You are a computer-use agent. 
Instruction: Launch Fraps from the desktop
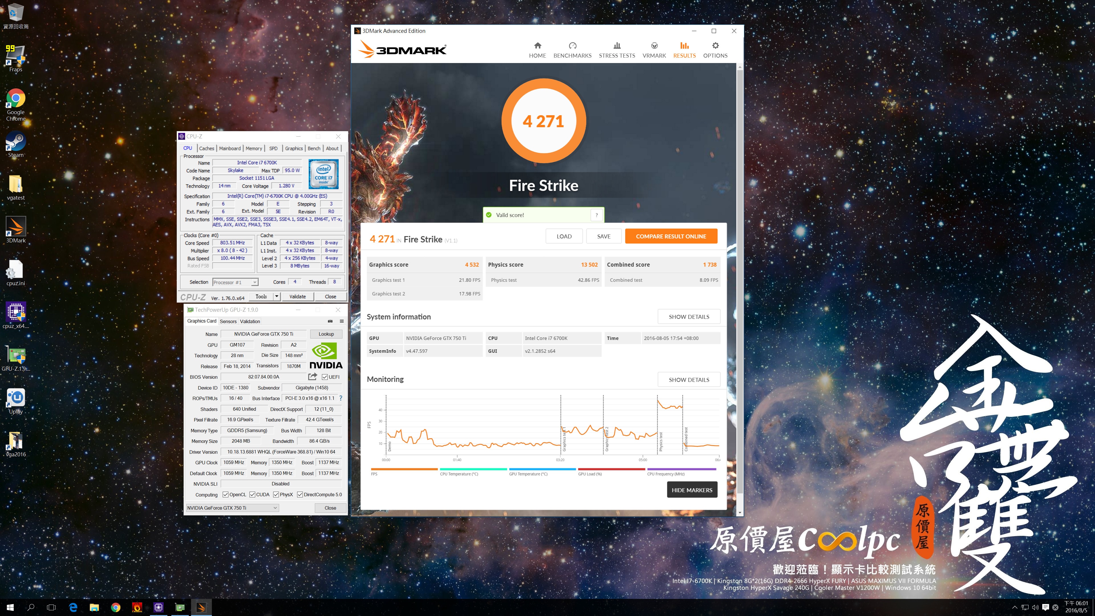click(x=16, y=58)
